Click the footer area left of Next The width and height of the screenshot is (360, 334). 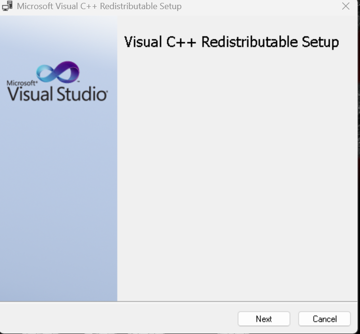120,319
